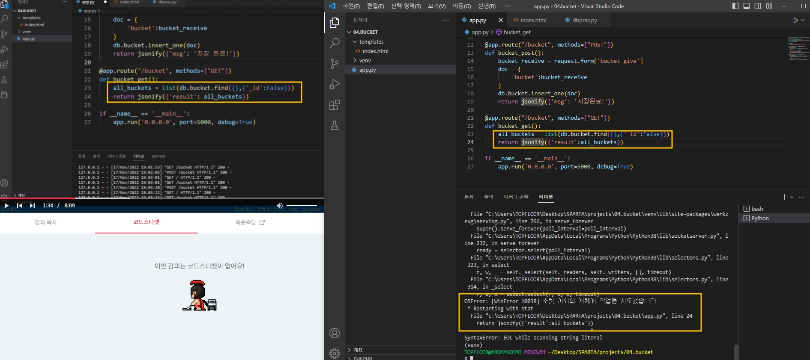Open the 편집(E) menu
Screen dimensions: 810x360
pyautogui.click(x=375, y=6)
